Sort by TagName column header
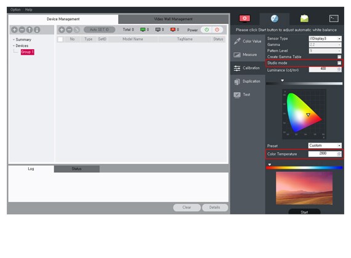This screenshot has width=351, height=258. click(185, 39)
